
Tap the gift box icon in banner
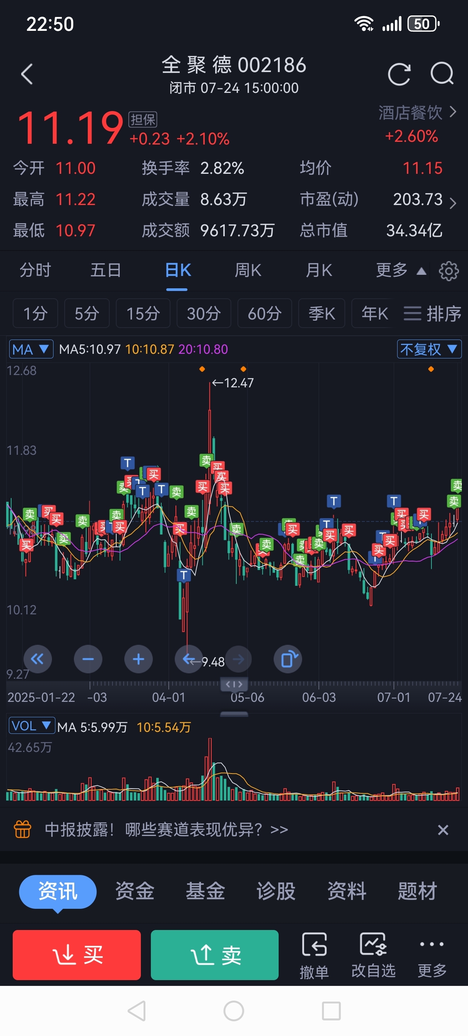[x=22, y=829]
